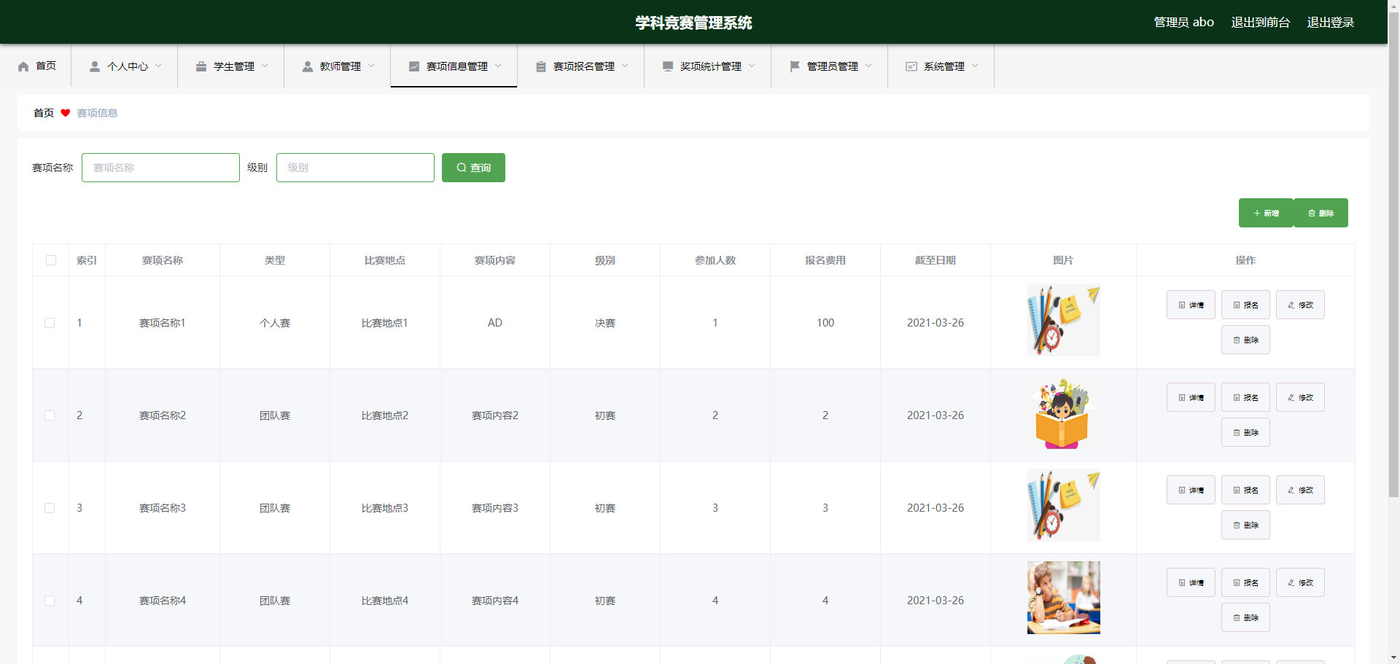This screenshot has width=1400, height=664.
Task: Click the 赛项名称 search input field
Action: point(160,168)
